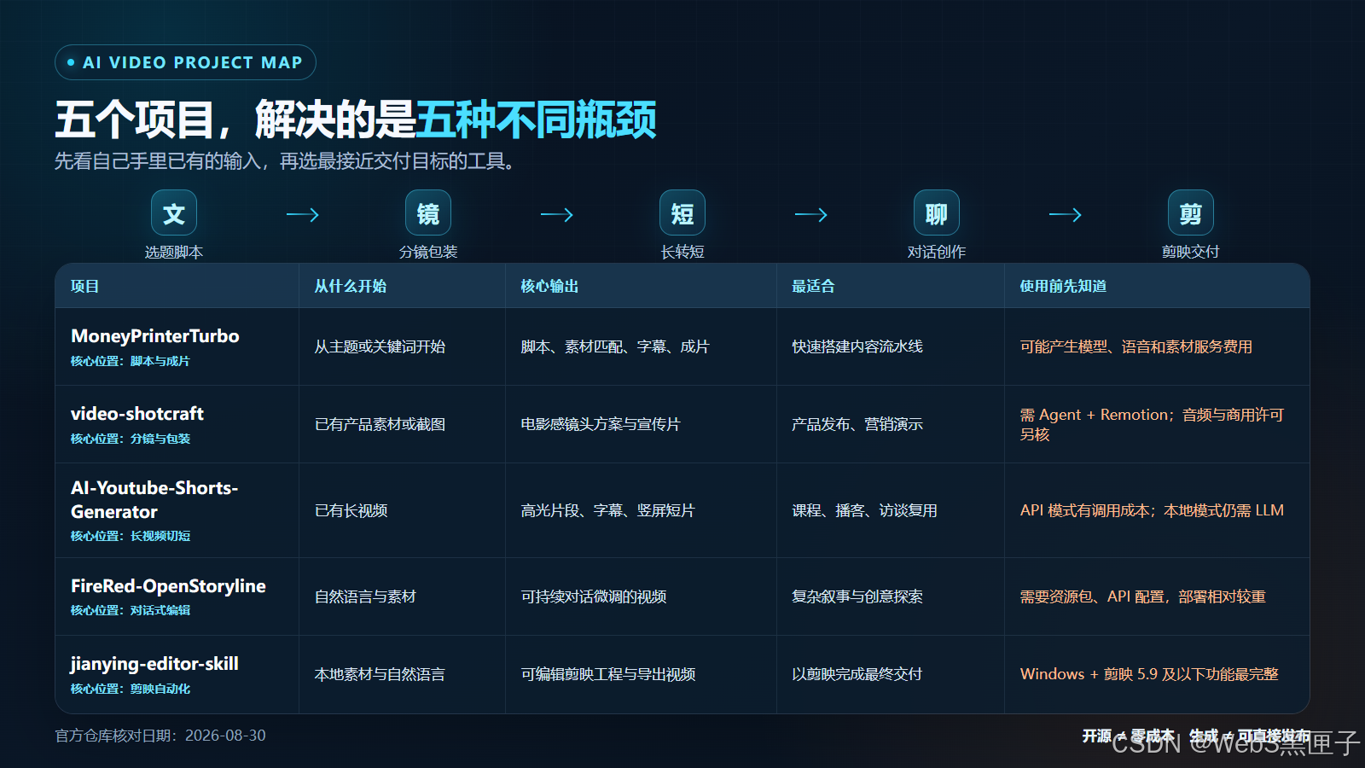Click the AI VIDEO PROJECT MAP badge
The height and width of the screenshot is (768, 1365).
[185, 62]
